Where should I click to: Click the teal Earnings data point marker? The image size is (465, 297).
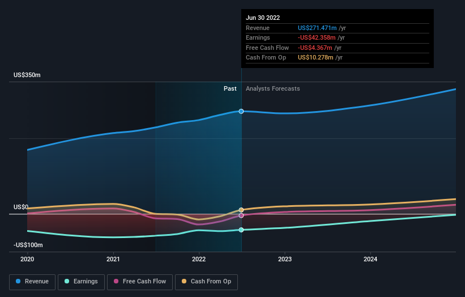241,230
